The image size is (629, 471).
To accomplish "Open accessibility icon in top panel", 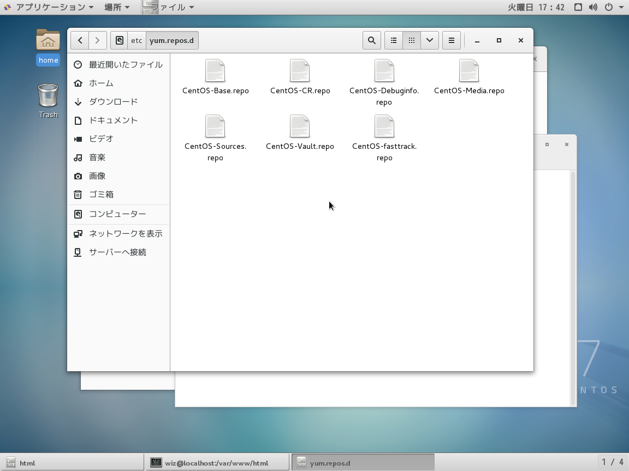I will [578, 7].
